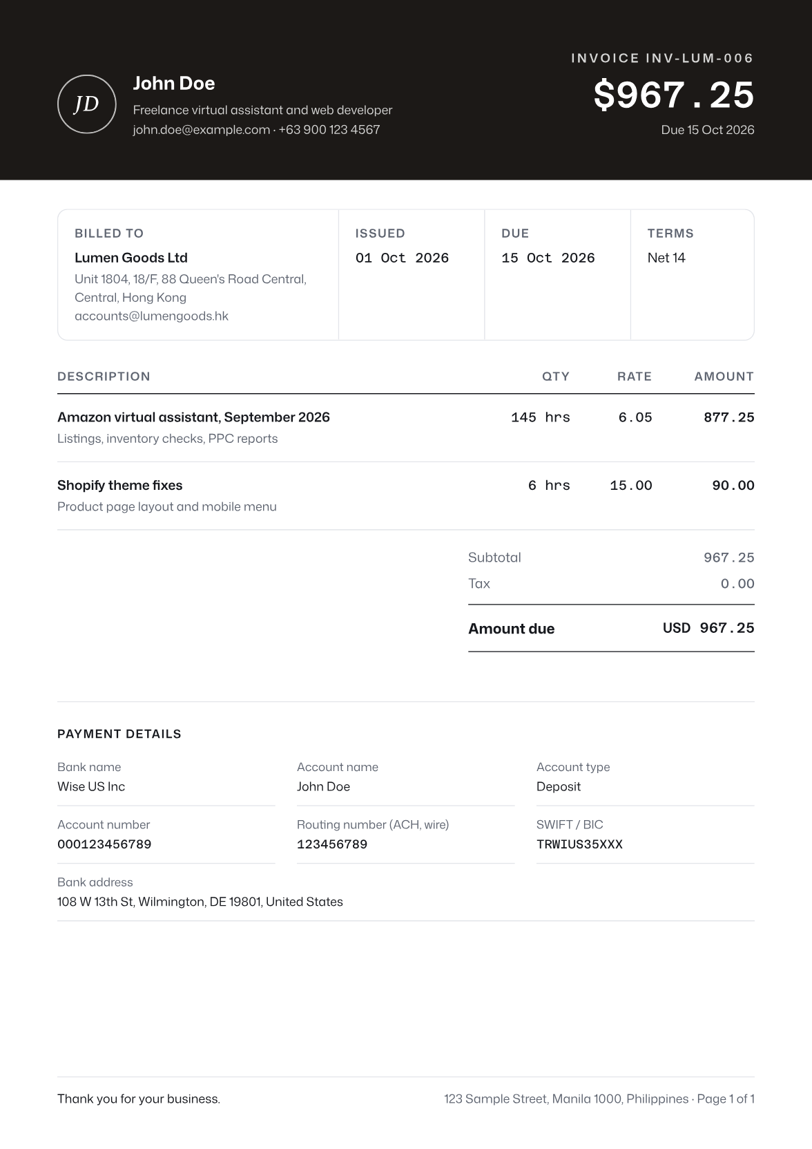
Task: Click the note Product page layout and mobile menu
Action: coord(167,506)
